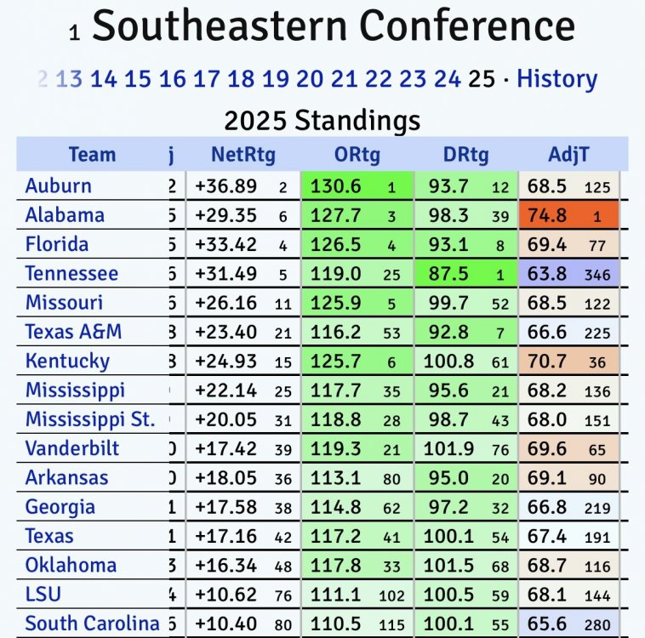
Task: Sort table by AdjT header
Action: coord(569,155)
